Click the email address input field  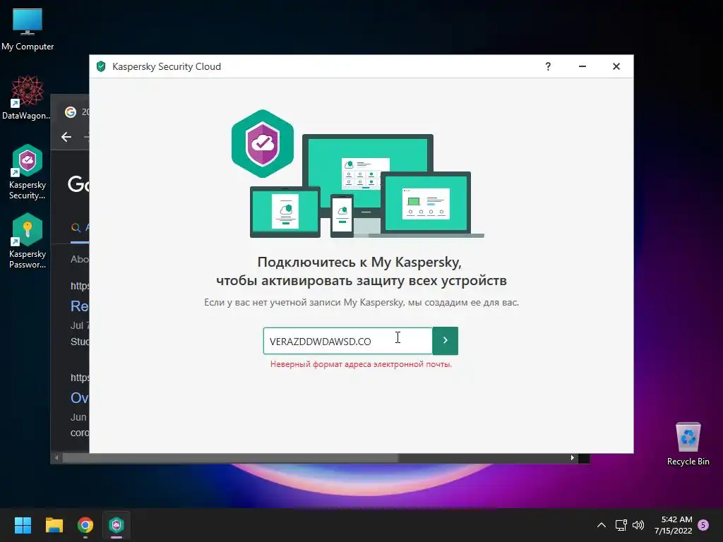click(347, 341)
